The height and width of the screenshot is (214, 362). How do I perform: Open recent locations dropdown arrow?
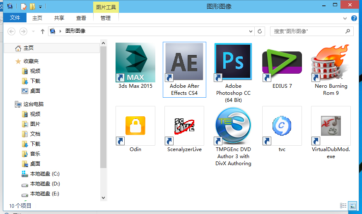click(x=33, y=31)
